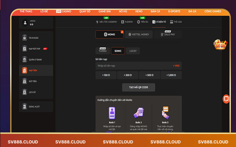236x147 pixels.
Task: Click the Bước 3 transfer illustration
Action: (165, 113)
